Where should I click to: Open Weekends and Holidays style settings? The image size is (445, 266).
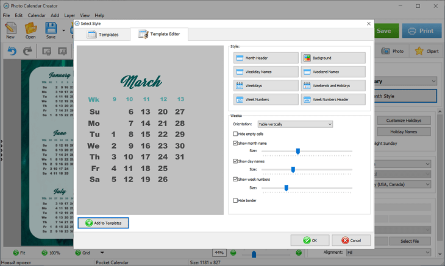(333, 86)
